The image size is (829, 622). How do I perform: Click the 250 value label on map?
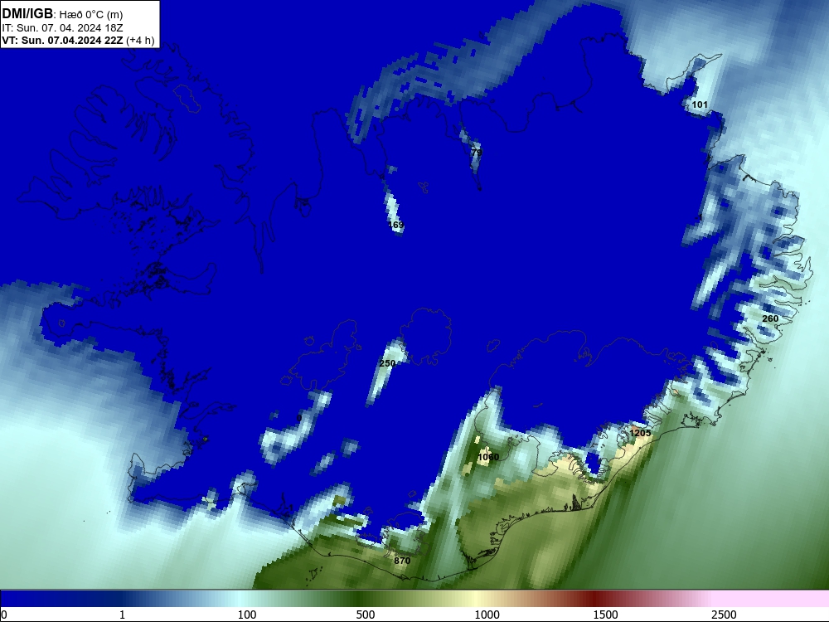coord(387,363)
